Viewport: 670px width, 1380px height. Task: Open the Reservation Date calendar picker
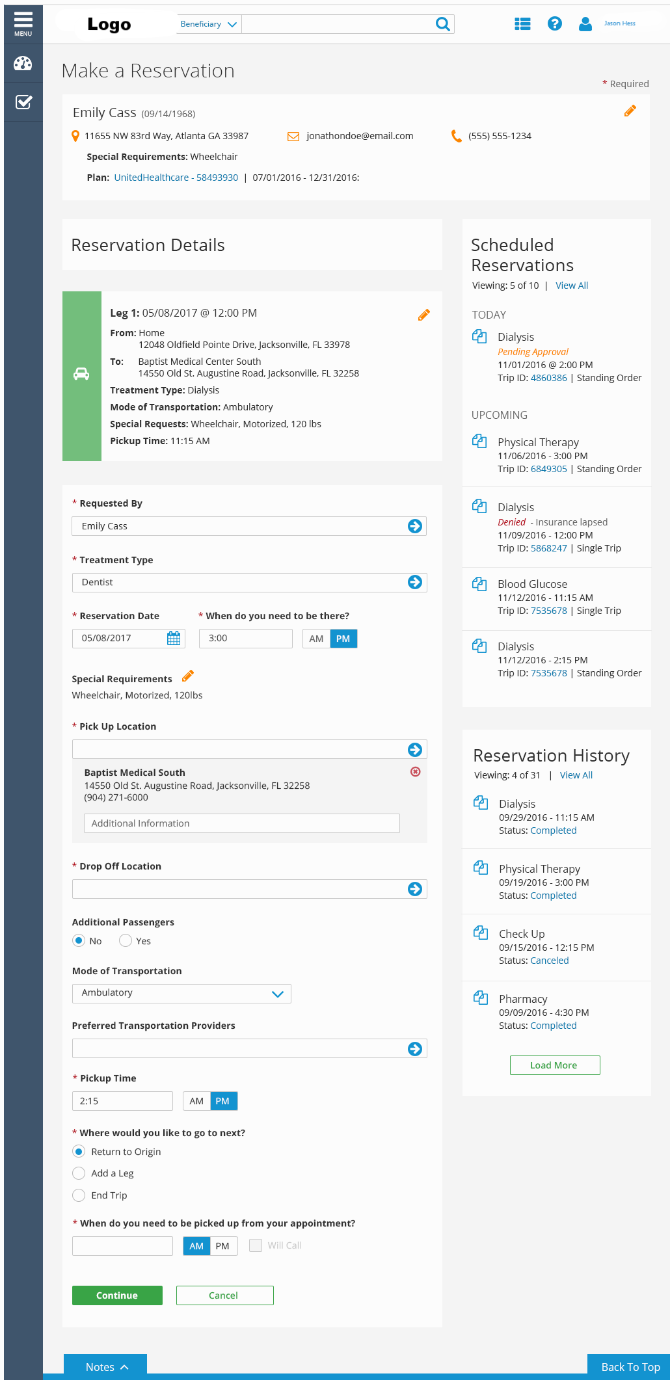pyautogui.click(x=174, y=639)
